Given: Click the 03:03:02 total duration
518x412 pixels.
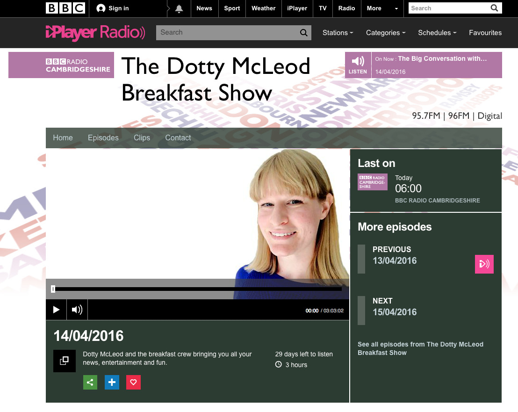Looking at the screenshot, I should coord(333,311).
